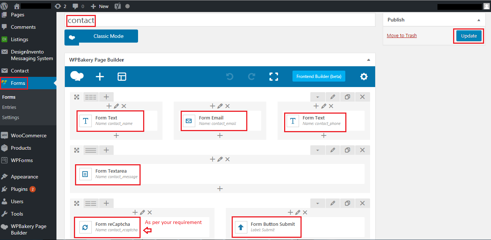Toggle fullscreen mode in page builder
This screenshot has width=491, height=240.
click(x=274, y=76)
